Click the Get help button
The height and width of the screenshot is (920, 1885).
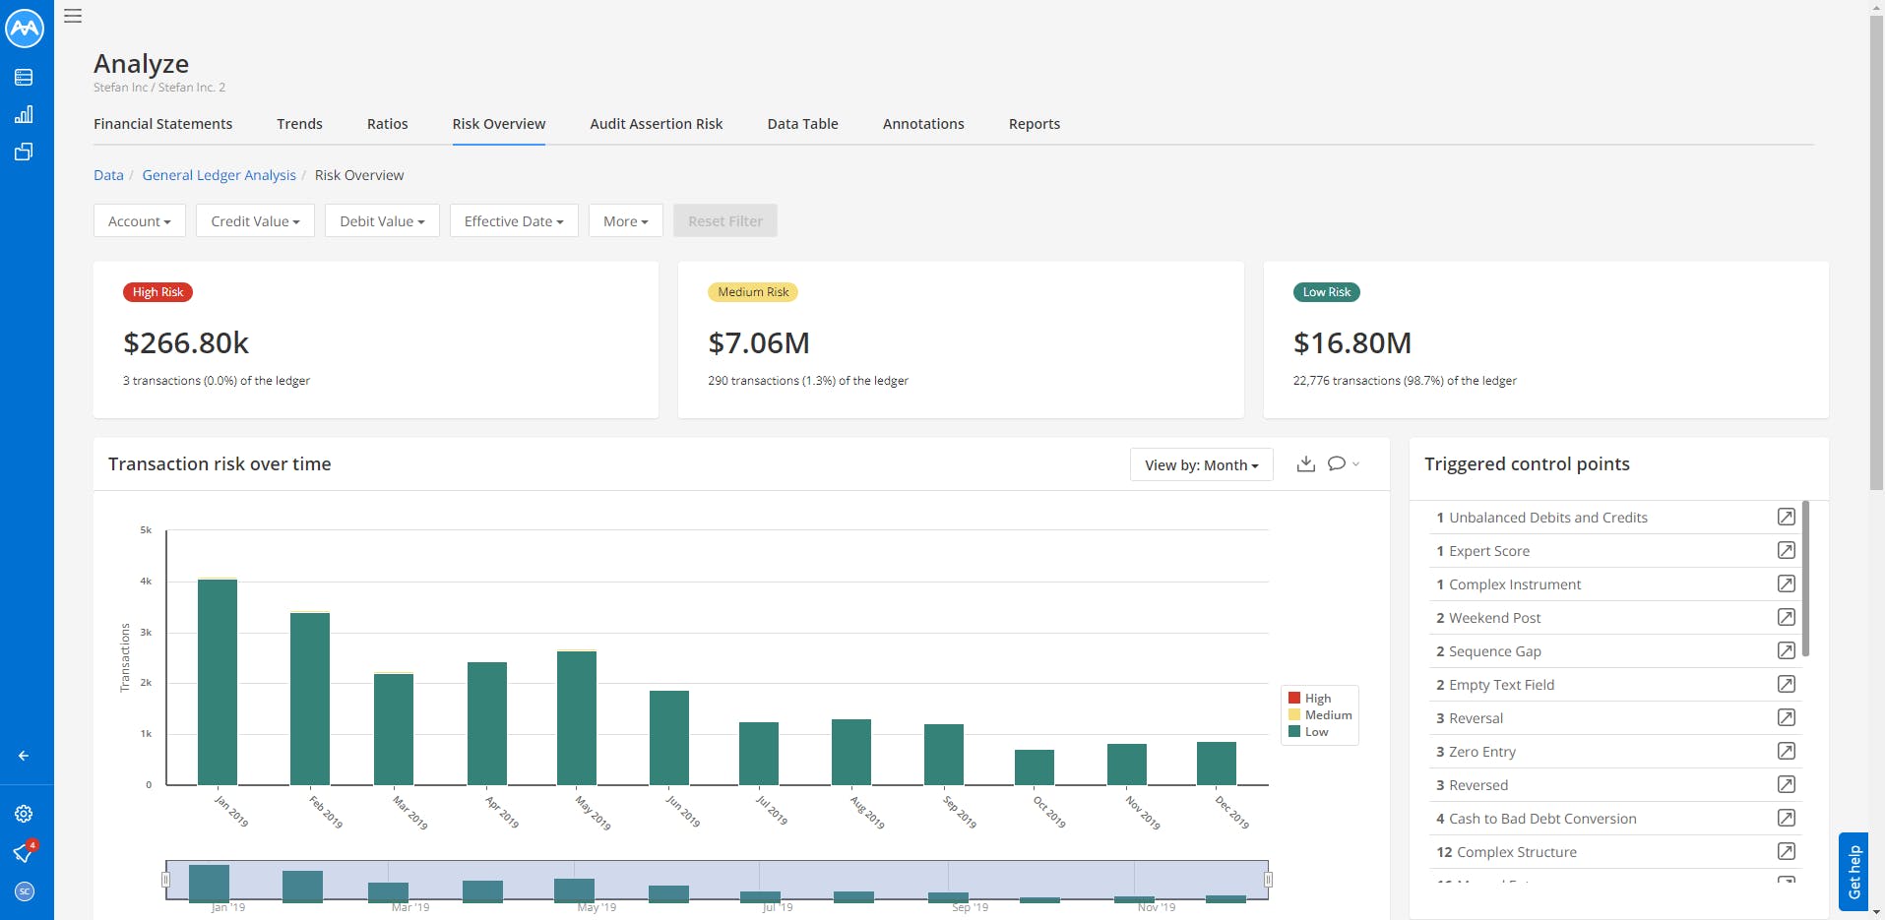pyautogui.click(x=1854, y=872)
